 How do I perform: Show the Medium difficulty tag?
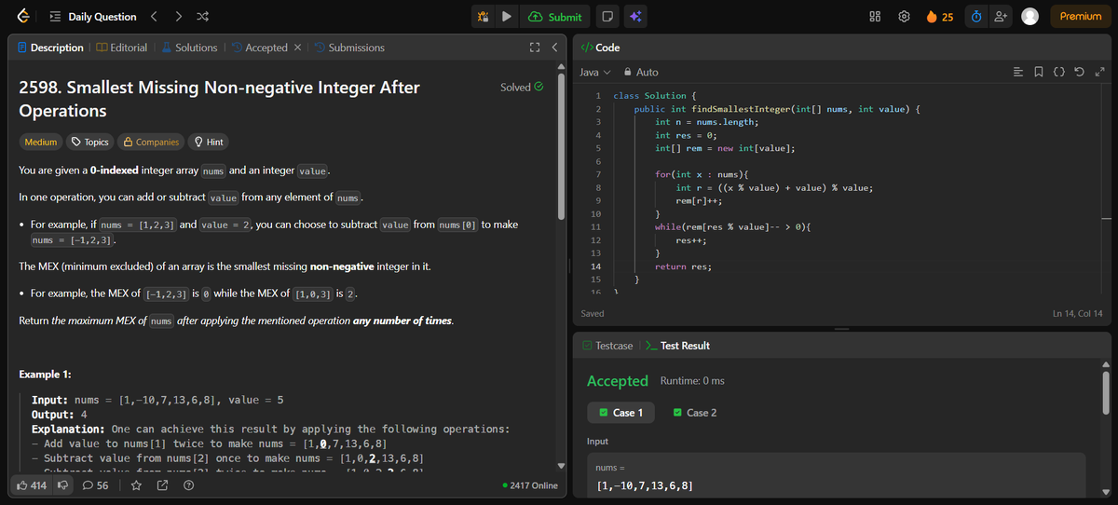pos(40,143)
